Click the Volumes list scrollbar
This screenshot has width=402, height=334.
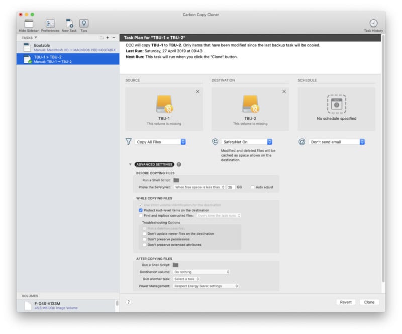click(x=117, y=303)
